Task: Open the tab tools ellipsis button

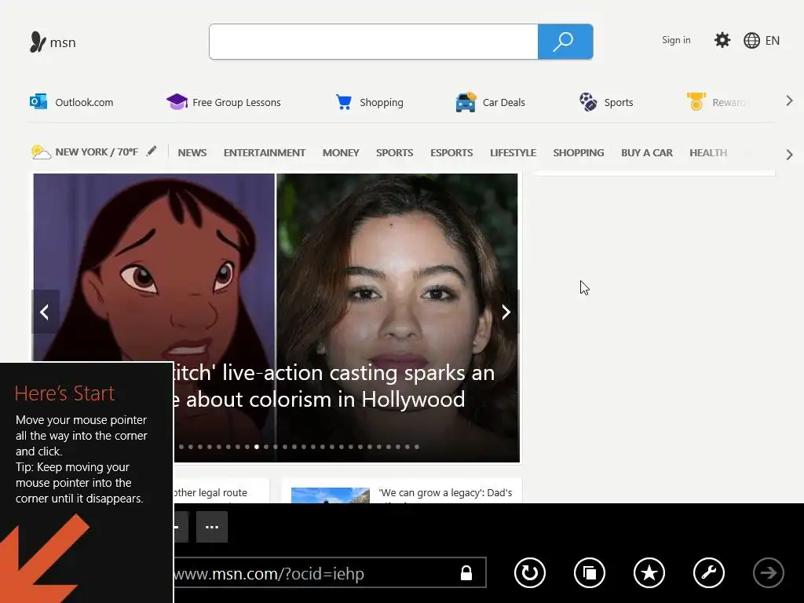Action: click(x=212, y=527)
